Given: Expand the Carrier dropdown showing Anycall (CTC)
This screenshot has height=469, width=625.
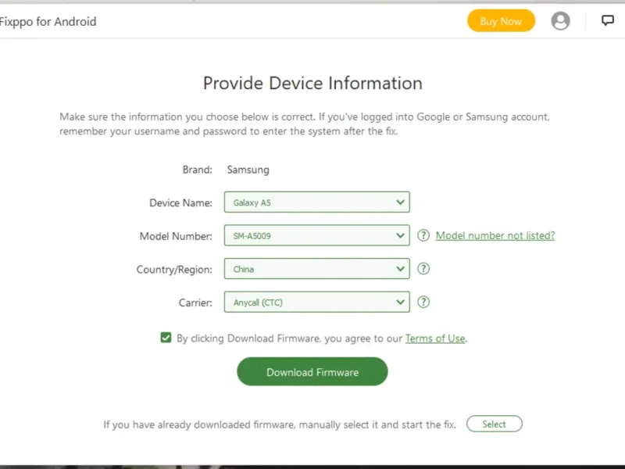Looking at the screenshot, I should [x=316, y=302].
